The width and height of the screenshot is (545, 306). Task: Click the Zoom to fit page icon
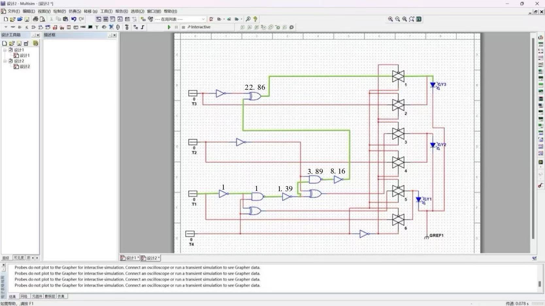pyautogui.click(x=412, y=19)
